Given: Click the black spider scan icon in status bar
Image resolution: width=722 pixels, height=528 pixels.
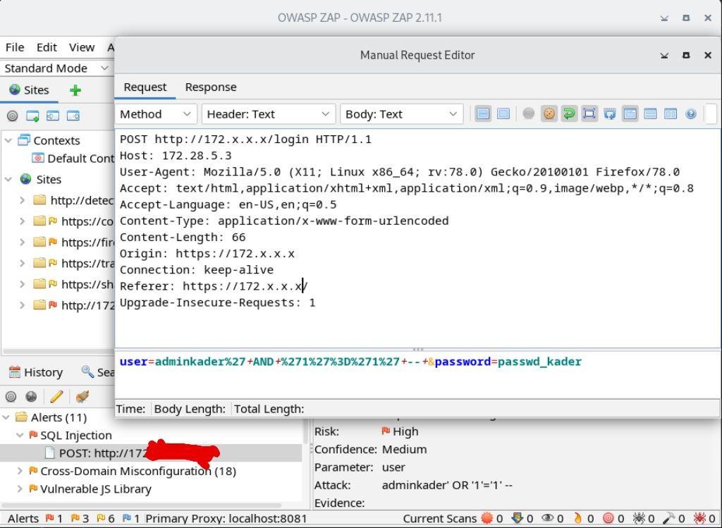Looking at the screenshot, I should tap(639, 519).
